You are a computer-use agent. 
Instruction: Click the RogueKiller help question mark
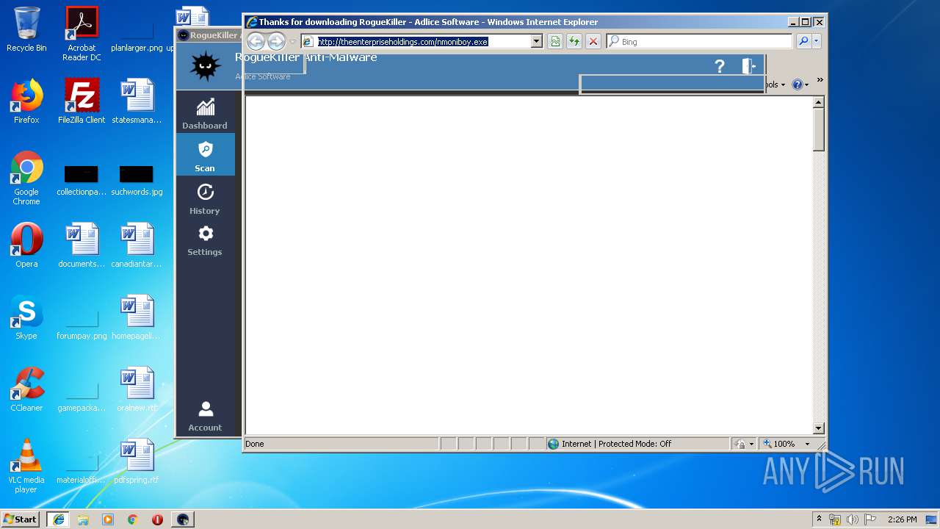coord(720,67)
